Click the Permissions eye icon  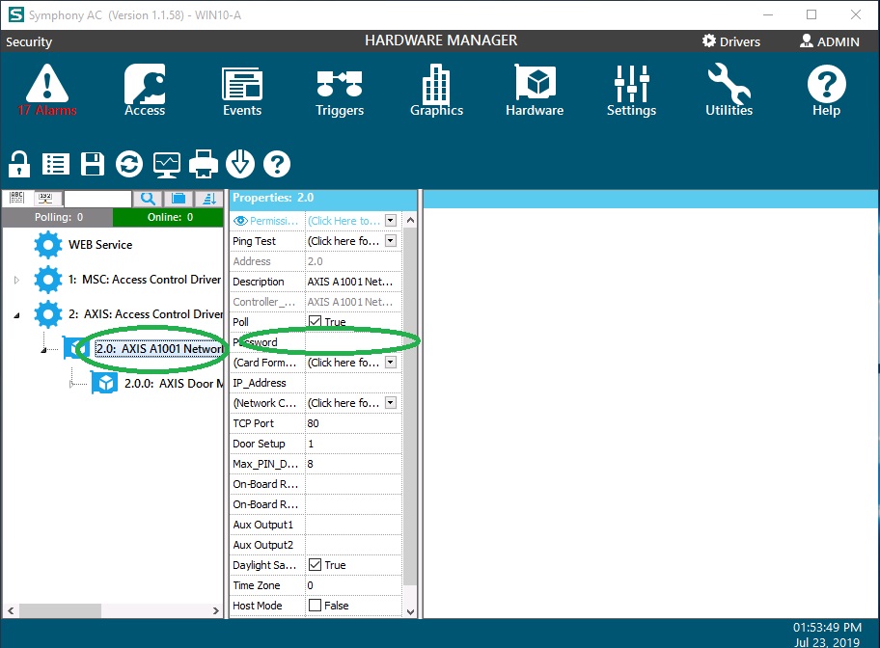(240, 221)
